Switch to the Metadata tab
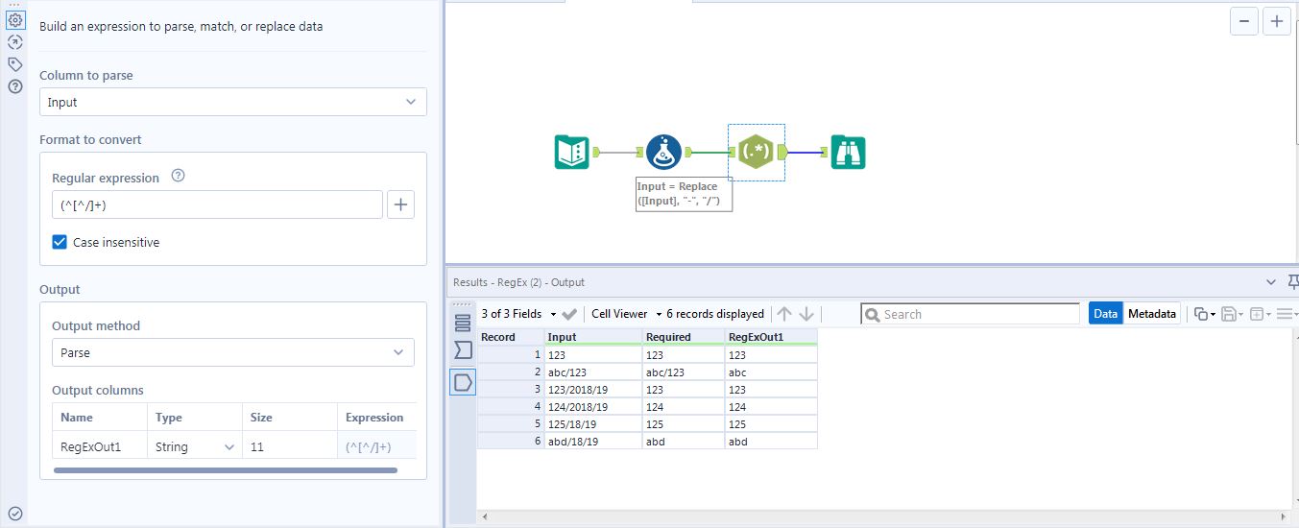The width and height of the screenshot is (1299, 528). click(x=1151, y=314)
